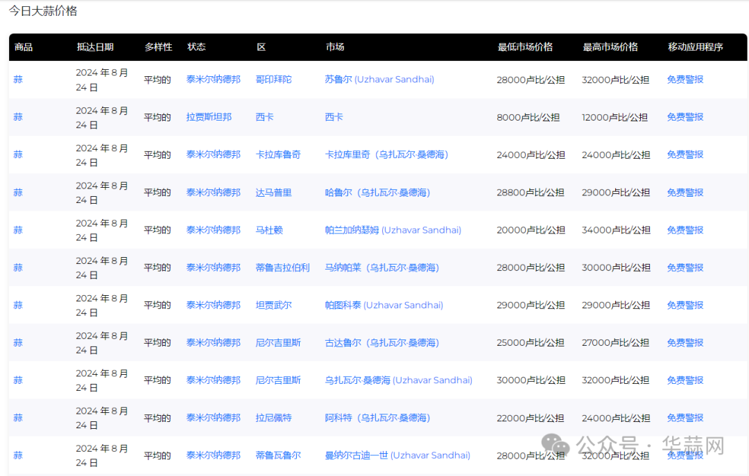Open the 哥印拜陀 district link

273,80
